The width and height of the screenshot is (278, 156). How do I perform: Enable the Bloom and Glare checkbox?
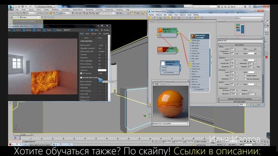(81, 78)
